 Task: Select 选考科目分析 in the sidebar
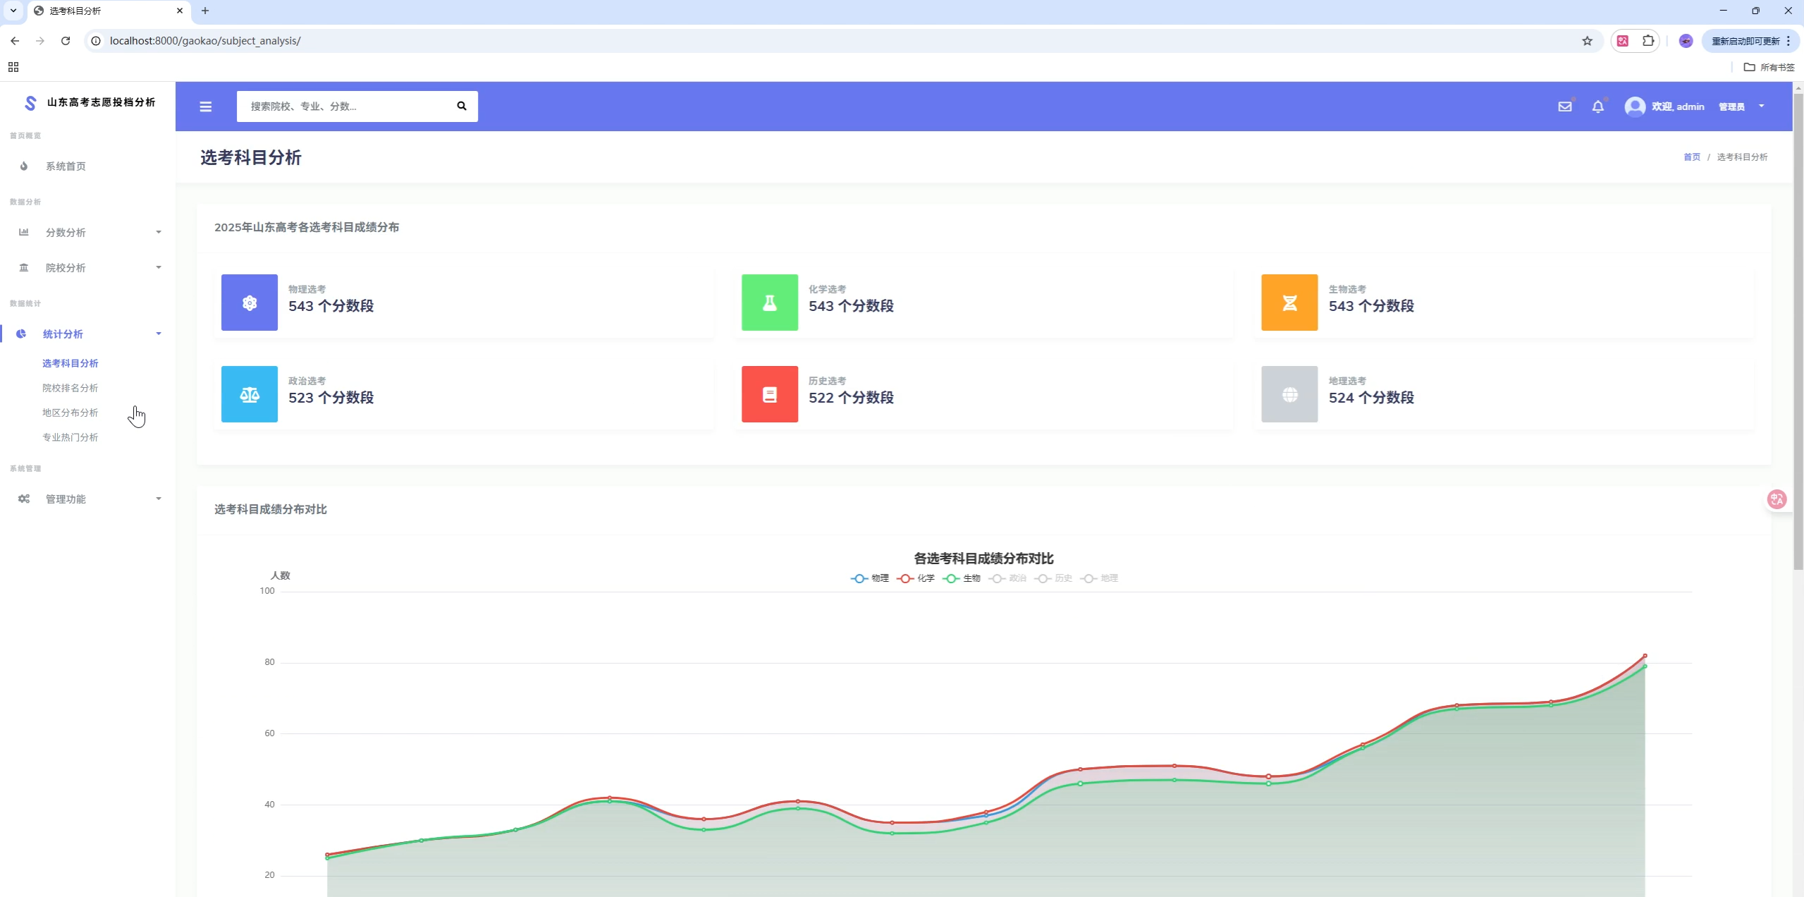70,363
